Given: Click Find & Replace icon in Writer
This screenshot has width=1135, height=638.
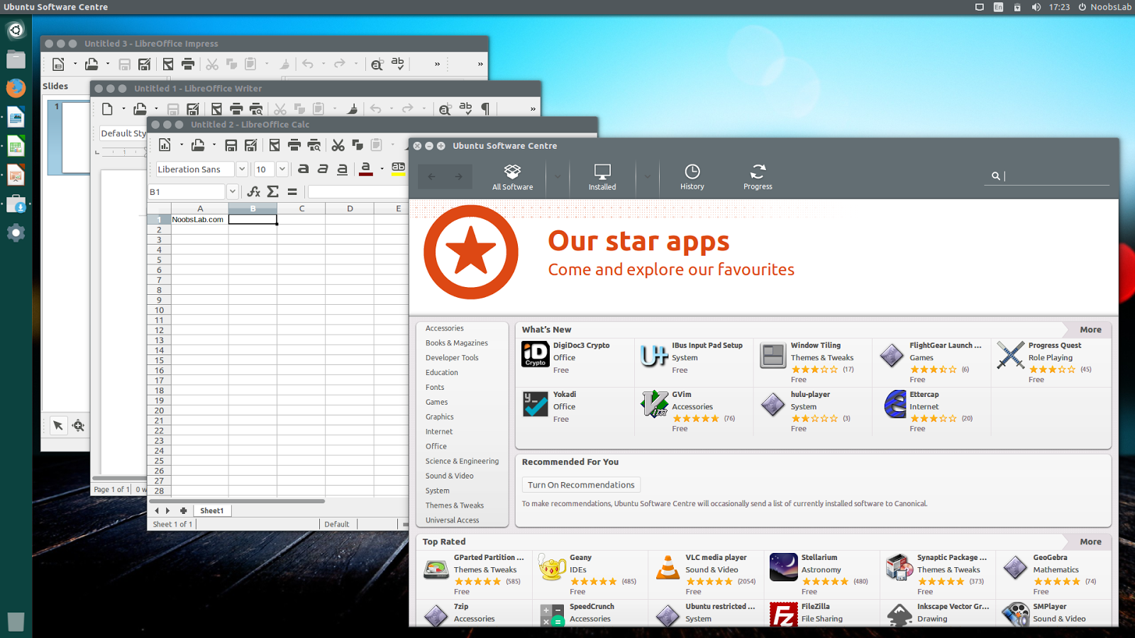Looking at the screenshot, I should [x=445, y=108].
